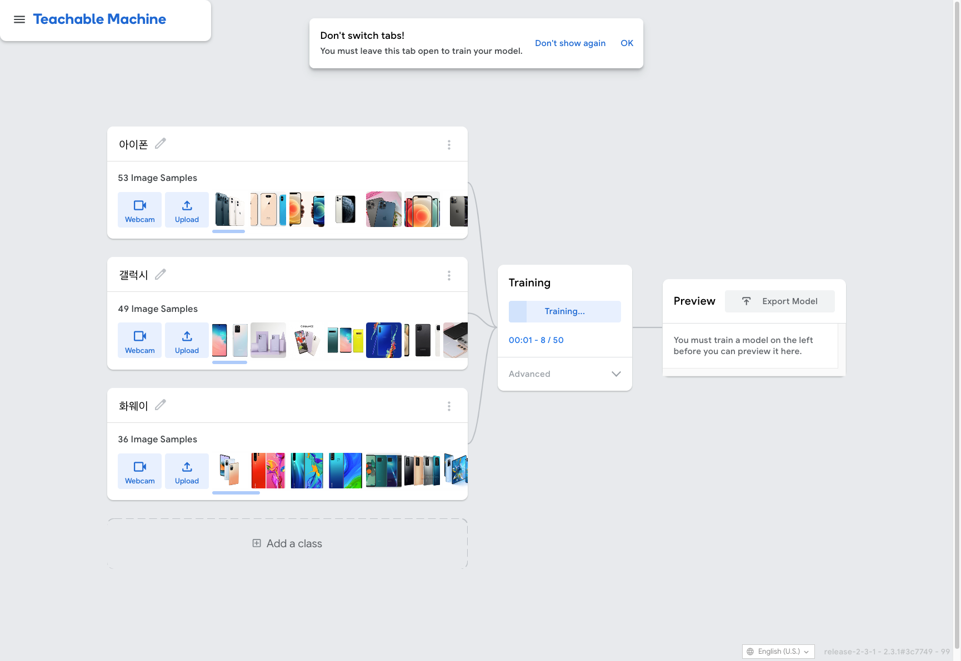Screen dimensions: 961x661
Task: Select the black iPhone 11 Pro sample thumbnail
Action: coord(345,209)
